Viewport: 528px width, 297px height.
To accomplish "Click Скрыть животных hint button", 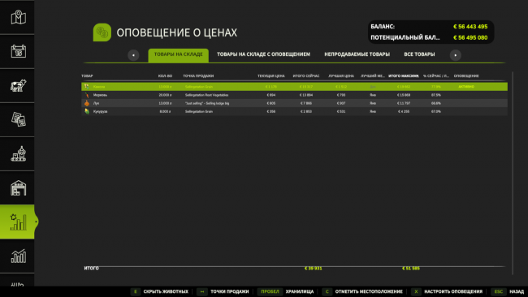I will click(160, 291).
